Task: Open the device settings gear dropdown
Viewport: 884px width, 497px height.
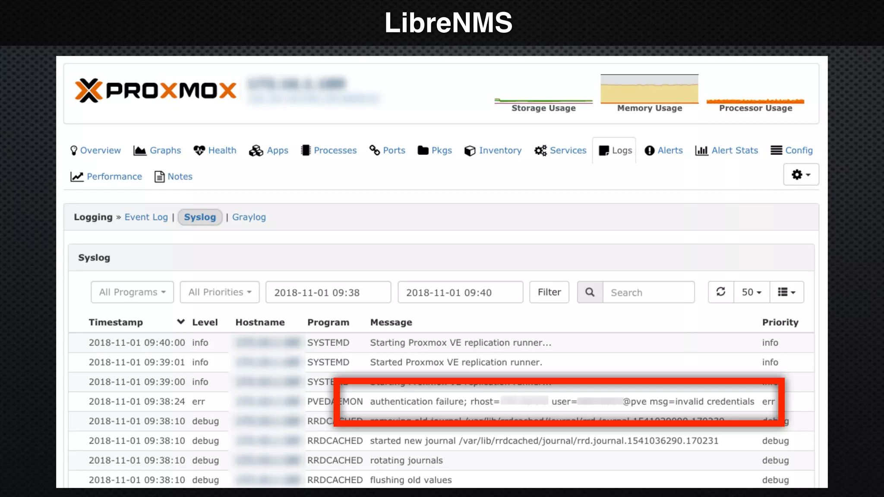Action: pyautogui.click(x=801, y=174)
